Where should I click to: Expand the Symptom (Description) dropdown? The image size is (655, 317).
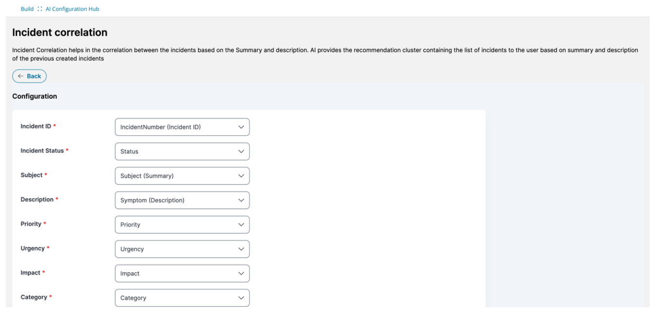pos(175,200)
